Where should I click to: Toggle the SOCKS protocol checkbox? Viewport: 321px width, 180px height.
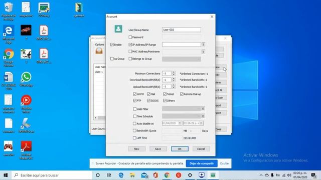pos(148,100)
